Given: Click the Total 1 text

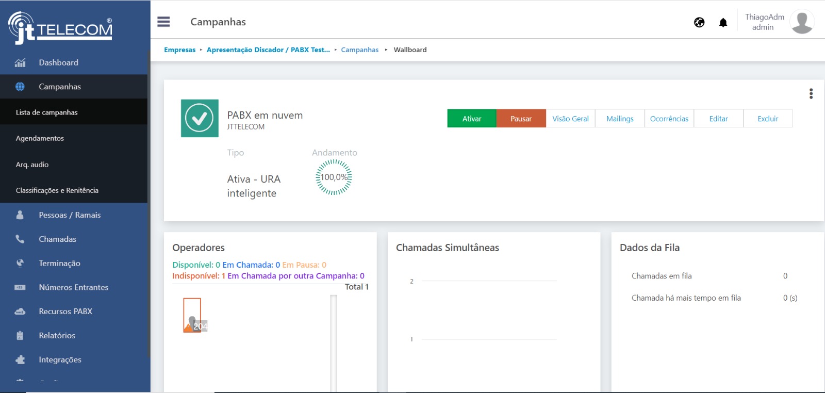Looking at the screenshot, I should pyautogui.click(x=357, y=287).
